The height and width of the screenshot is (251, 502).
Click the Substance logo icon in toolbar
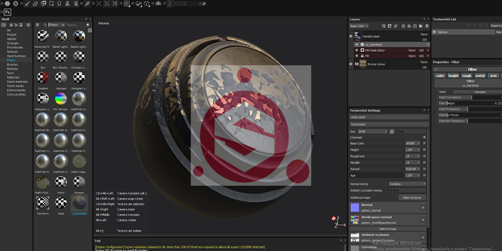coord(7,4)
